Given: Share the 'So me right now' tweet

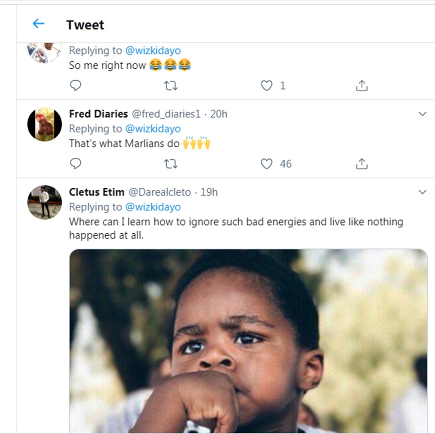Looking at the screenshot, I should coord(361,85).
